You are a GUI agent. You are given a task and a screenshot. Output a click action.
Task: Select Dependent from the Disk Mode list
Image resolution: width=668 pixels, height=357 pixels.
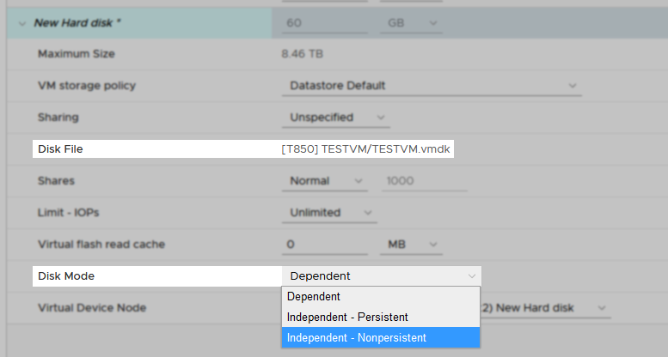[381, 297]
